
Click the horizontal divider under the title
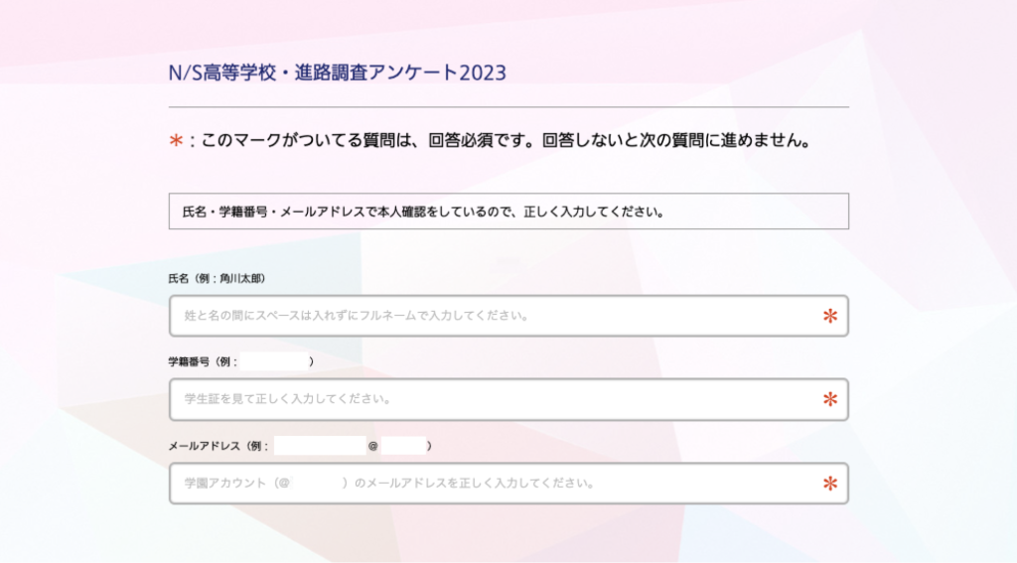(508, 107)
